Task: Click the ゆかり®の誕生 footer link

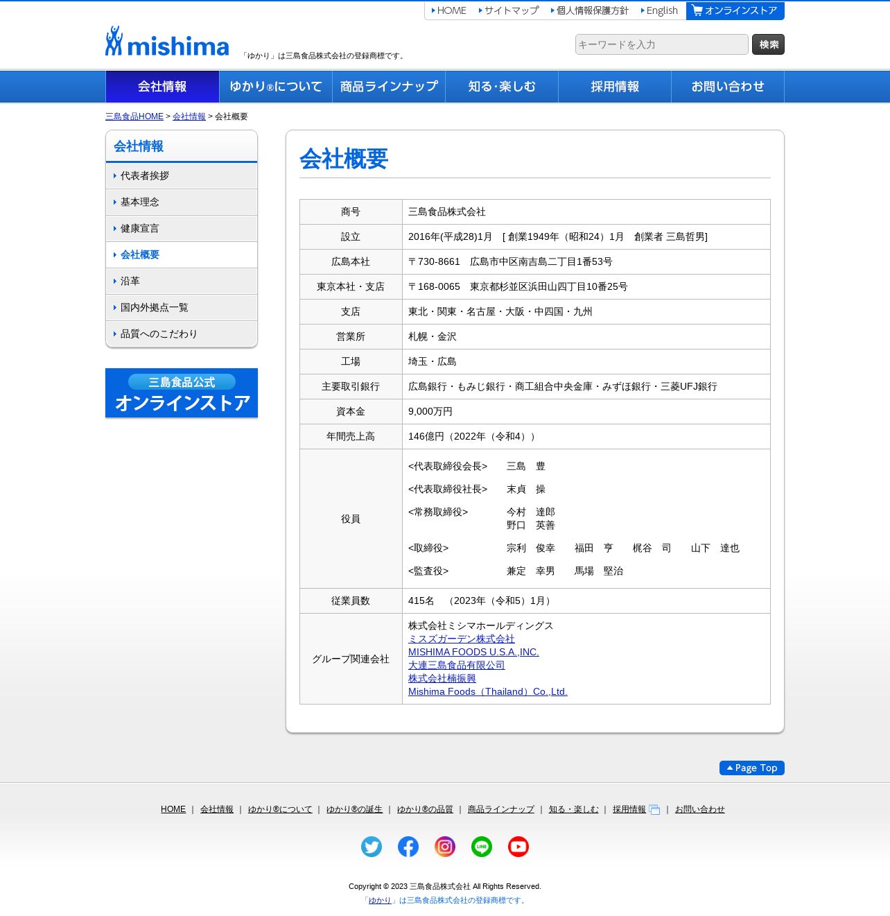Action: click(x=354, y=809)
